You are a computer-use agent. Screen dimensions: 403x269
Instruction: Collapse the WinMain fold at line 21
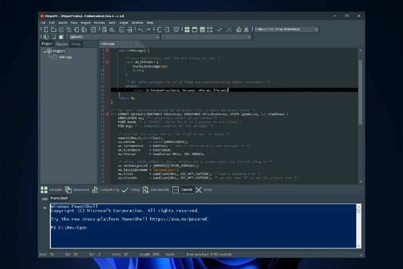coord(107,114)
